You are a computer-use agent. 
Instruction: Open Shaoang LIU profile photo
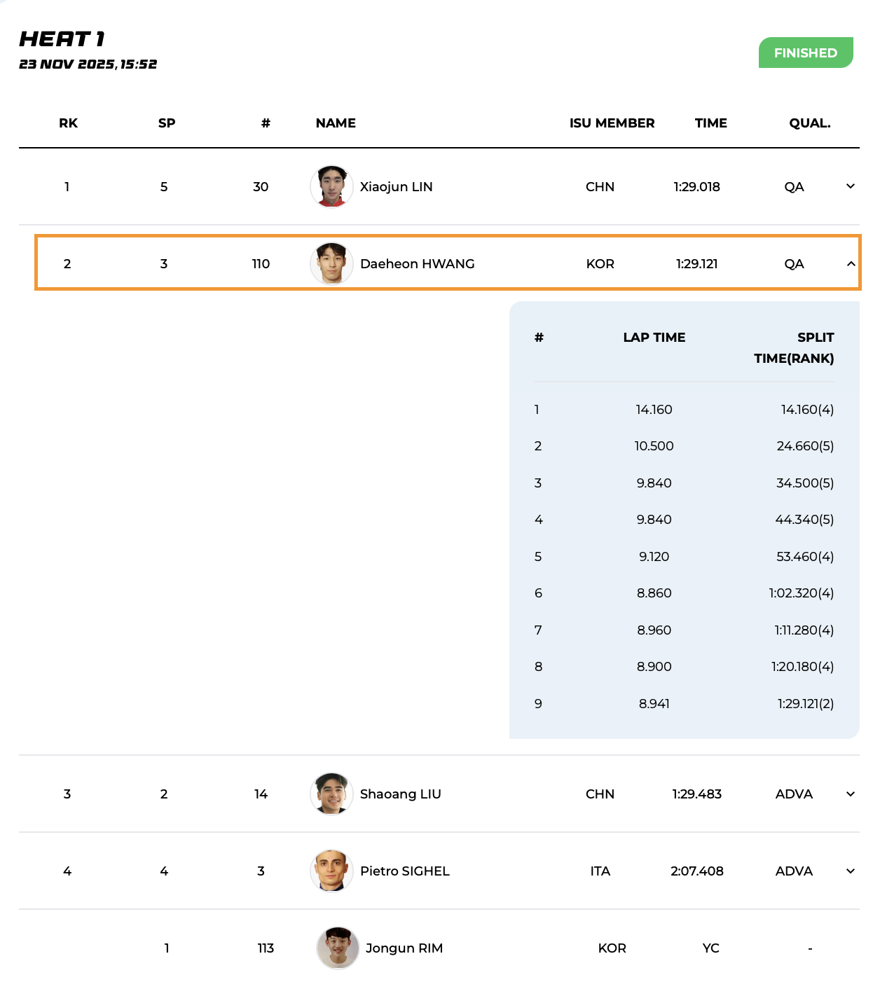tap(331, 794)
